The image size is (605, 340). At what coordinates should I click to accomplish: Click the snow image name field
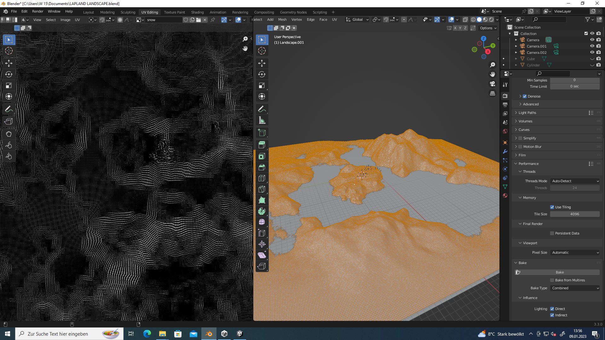pos(164,20)
